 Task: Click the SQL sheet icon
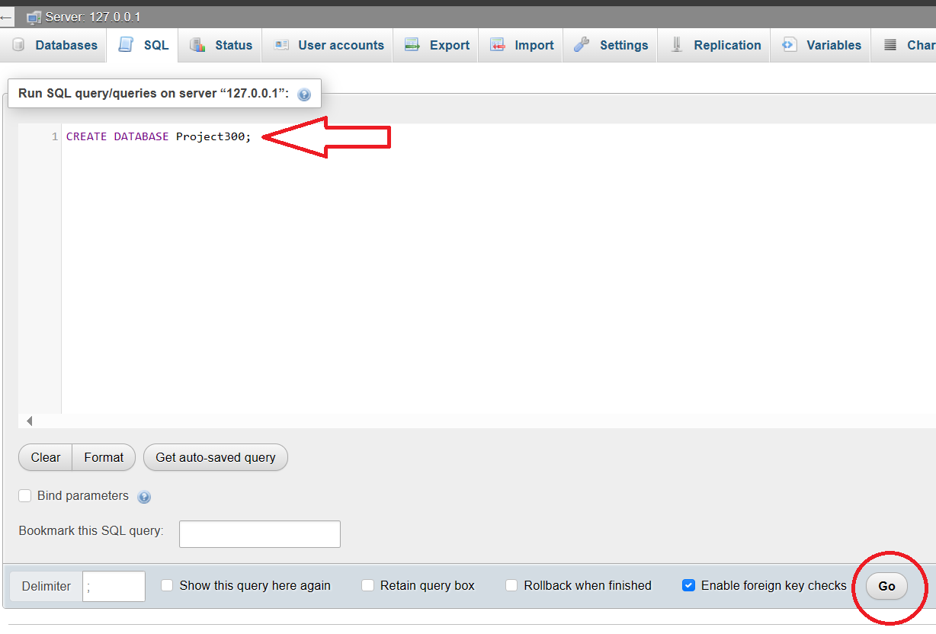126,45
